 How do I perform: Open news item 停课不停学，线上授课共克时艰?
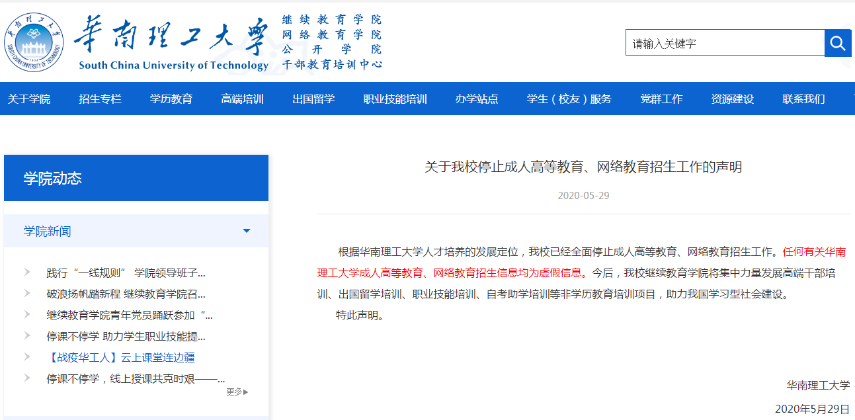(x=136, y=378)
